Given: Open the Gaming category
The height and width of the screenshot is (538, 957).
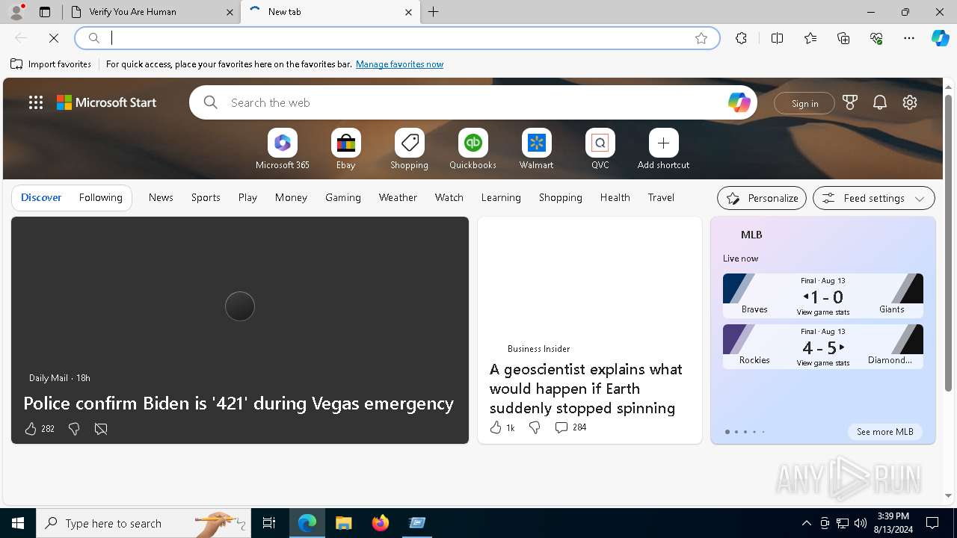Looking at the screenshot, I should (x=343, y=197).
